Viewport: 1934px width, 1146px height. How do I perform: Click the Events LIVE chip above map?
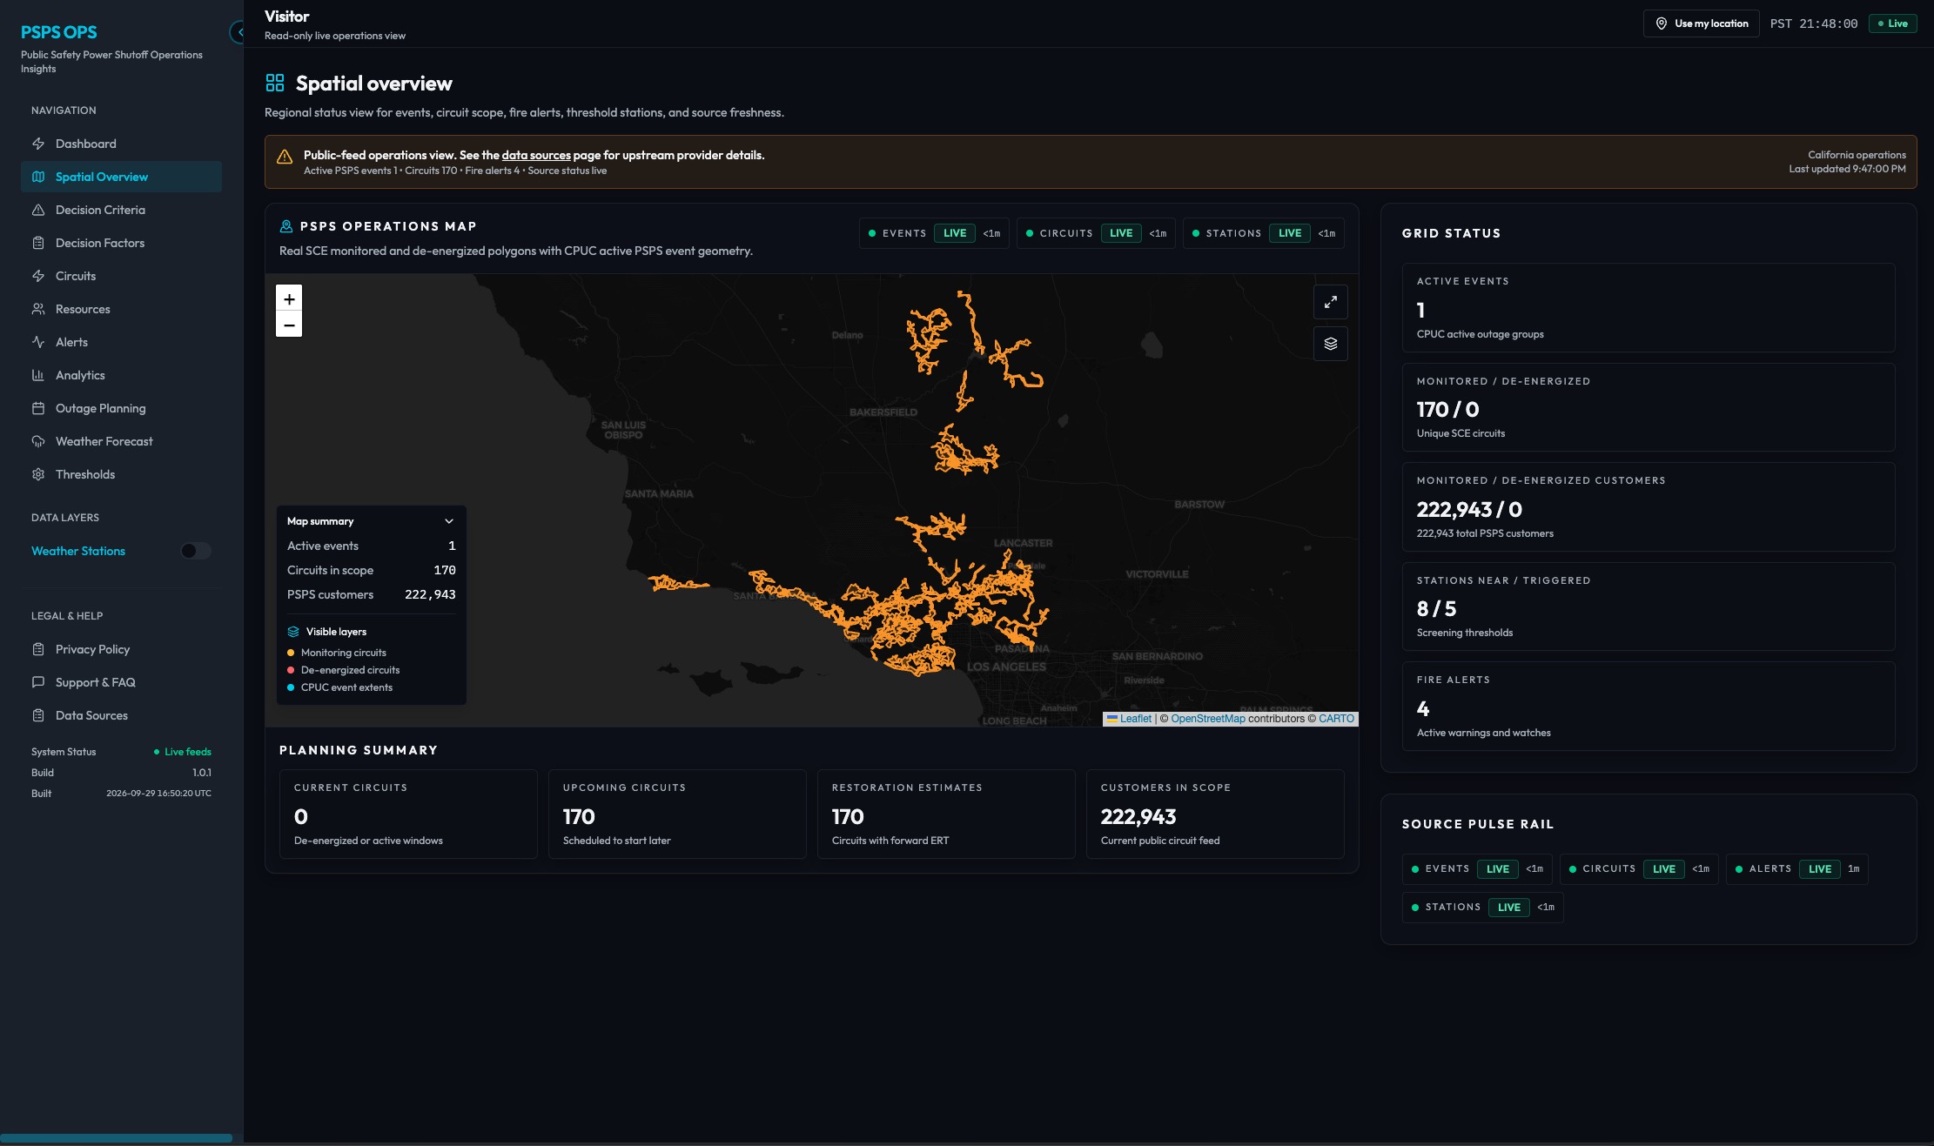click(x=934, y=233)
